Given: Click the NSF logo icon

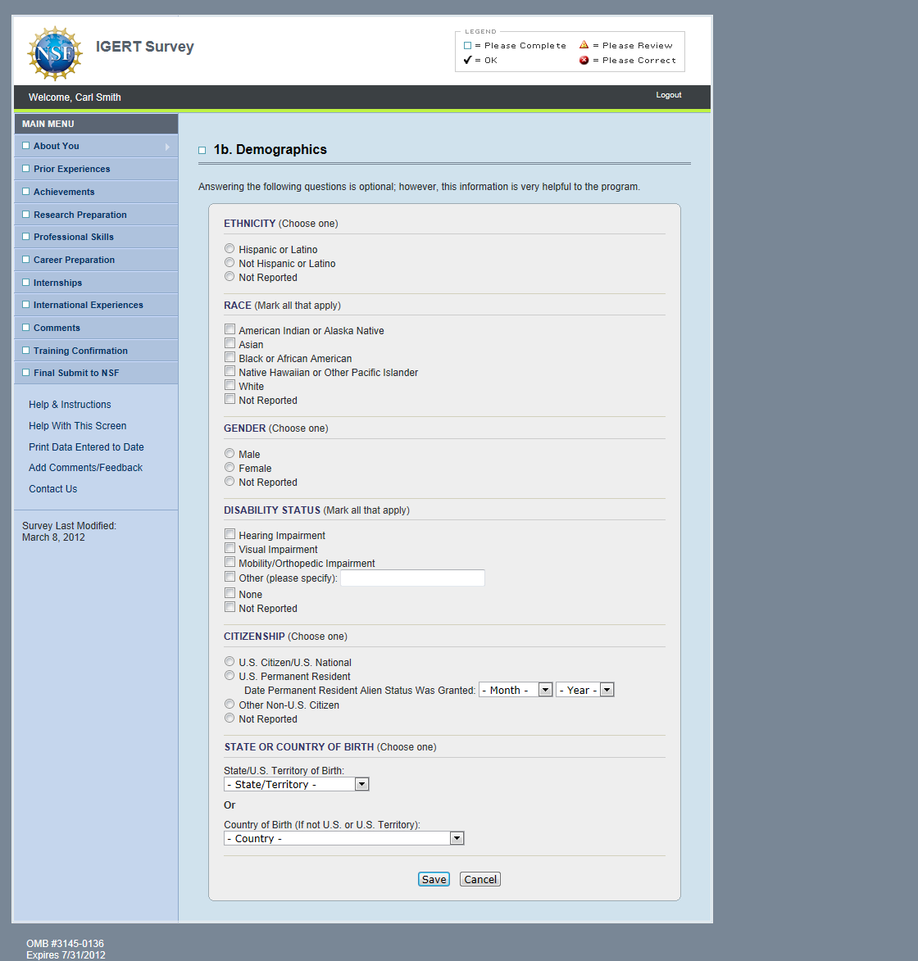Looking at the screenshot, I should point(55,53).
